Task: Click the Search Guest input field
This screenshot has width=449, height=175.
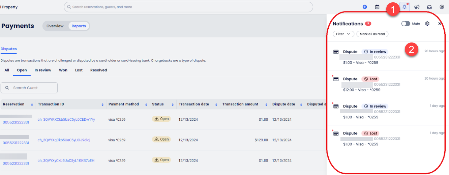Action: tap(29, 88)
